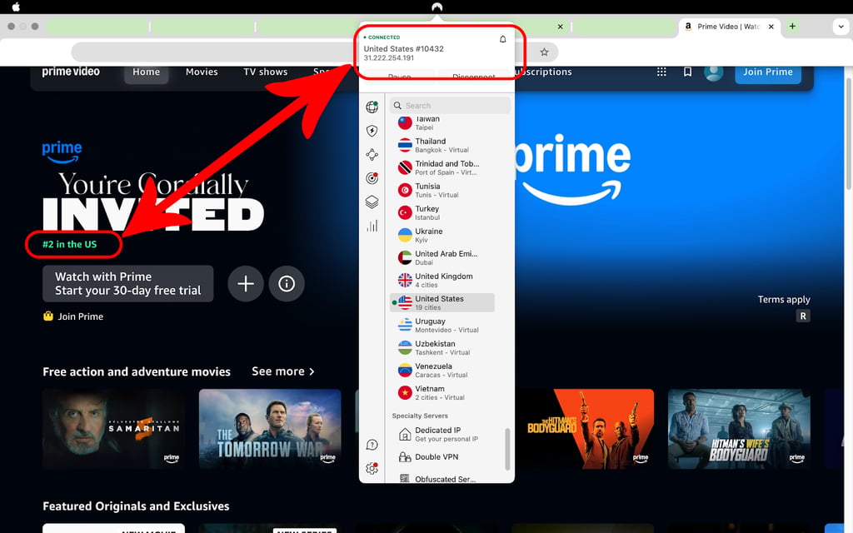Select Trinidad and Tobago server
This screenshot has width=853, height=533.
pos(441,167)
